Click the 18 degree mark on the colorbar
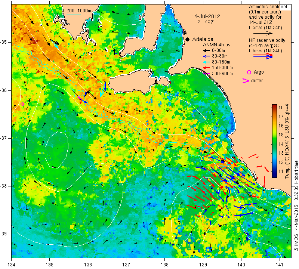The height and width of the screenshot is (269, 299). click(281, 107)
